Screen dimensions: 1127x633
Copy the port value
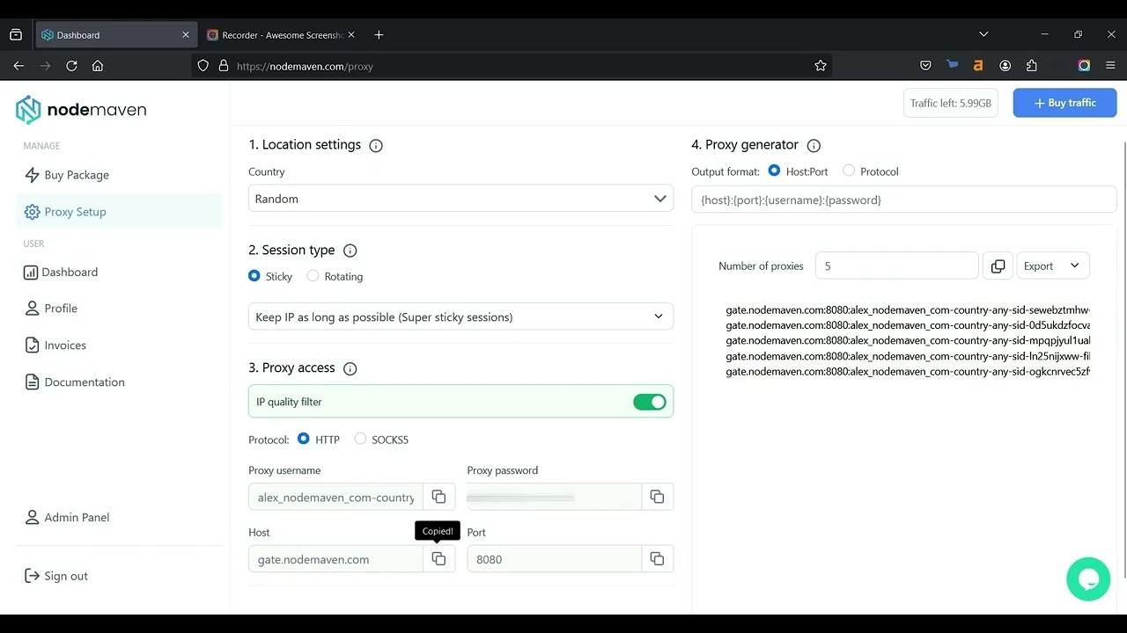coord(657,559)
